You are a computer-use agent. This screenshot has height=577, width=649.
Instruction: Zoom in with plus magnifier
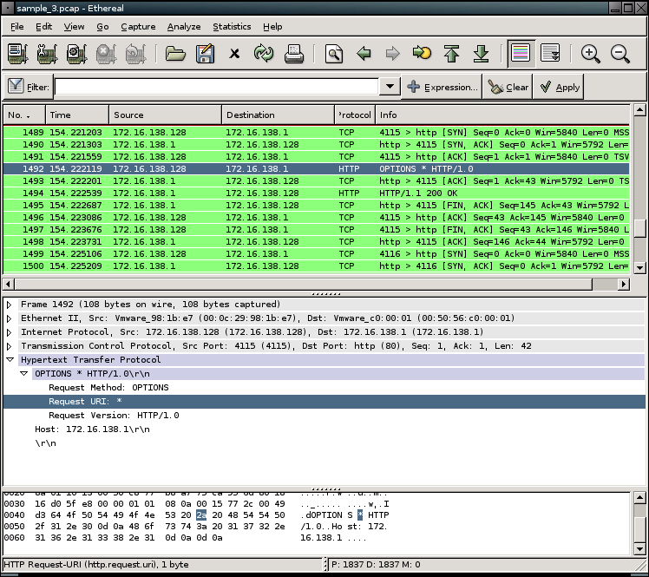click(x=590, y=54)
